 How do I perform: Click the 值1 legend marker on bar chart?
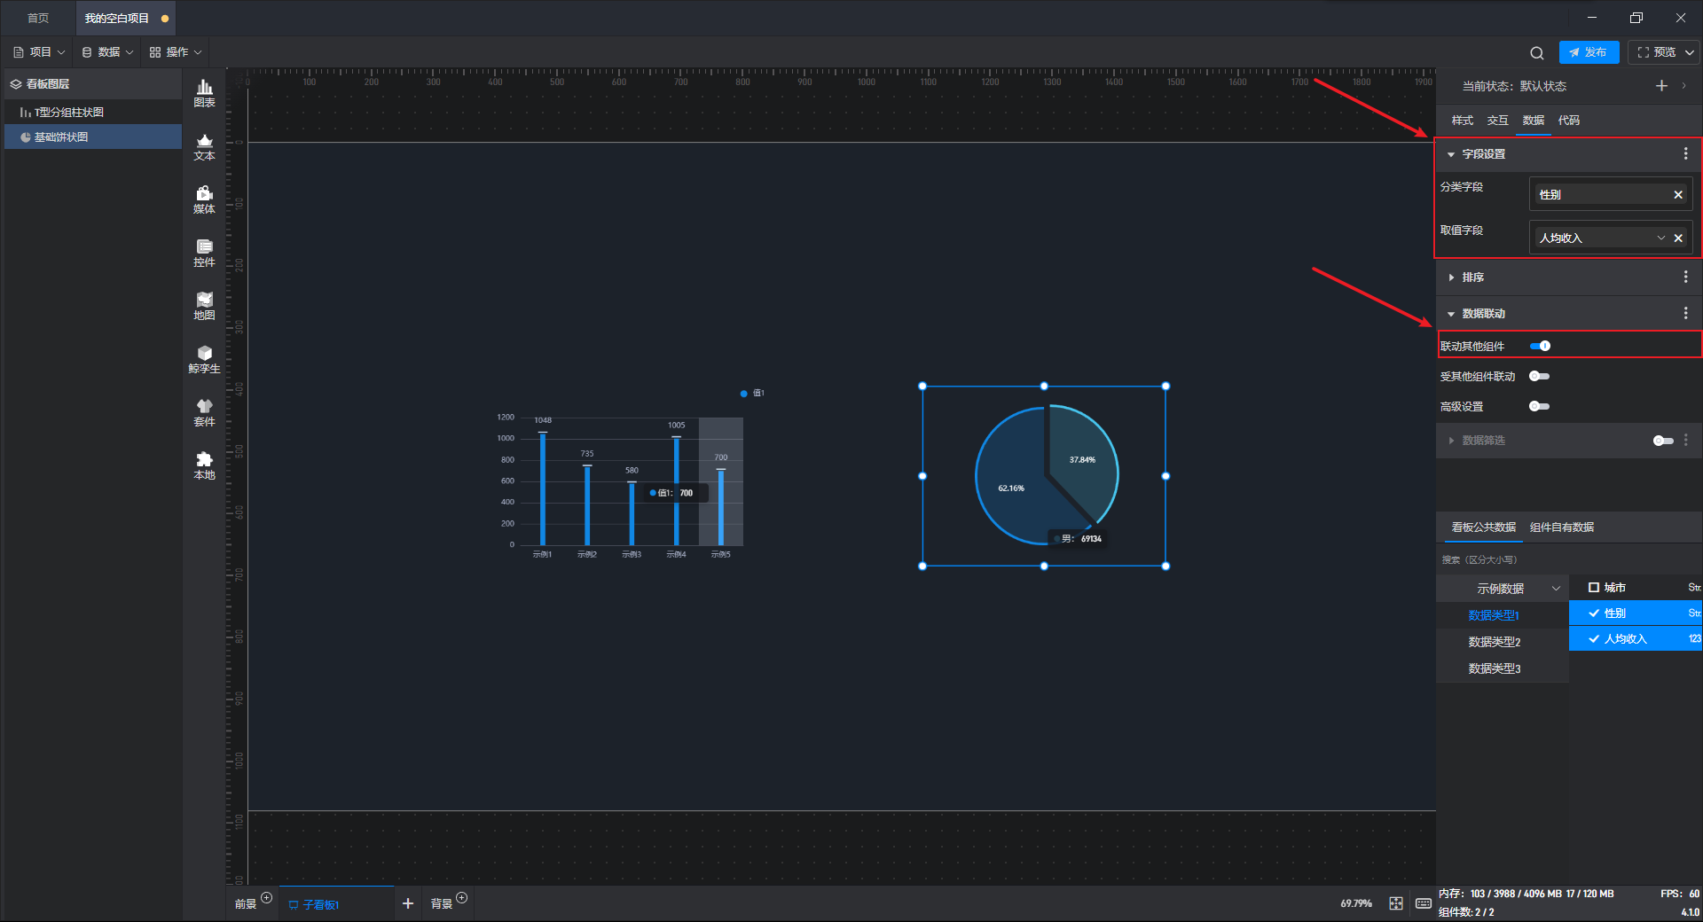pos(743,394)
